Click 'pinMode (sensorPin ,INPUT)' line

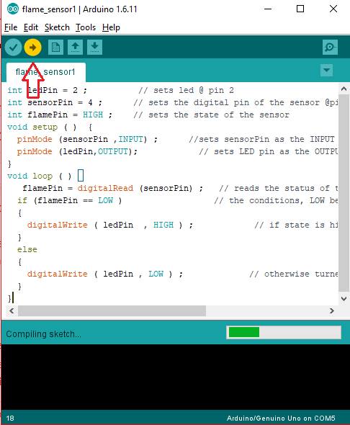tap(87, 139)
